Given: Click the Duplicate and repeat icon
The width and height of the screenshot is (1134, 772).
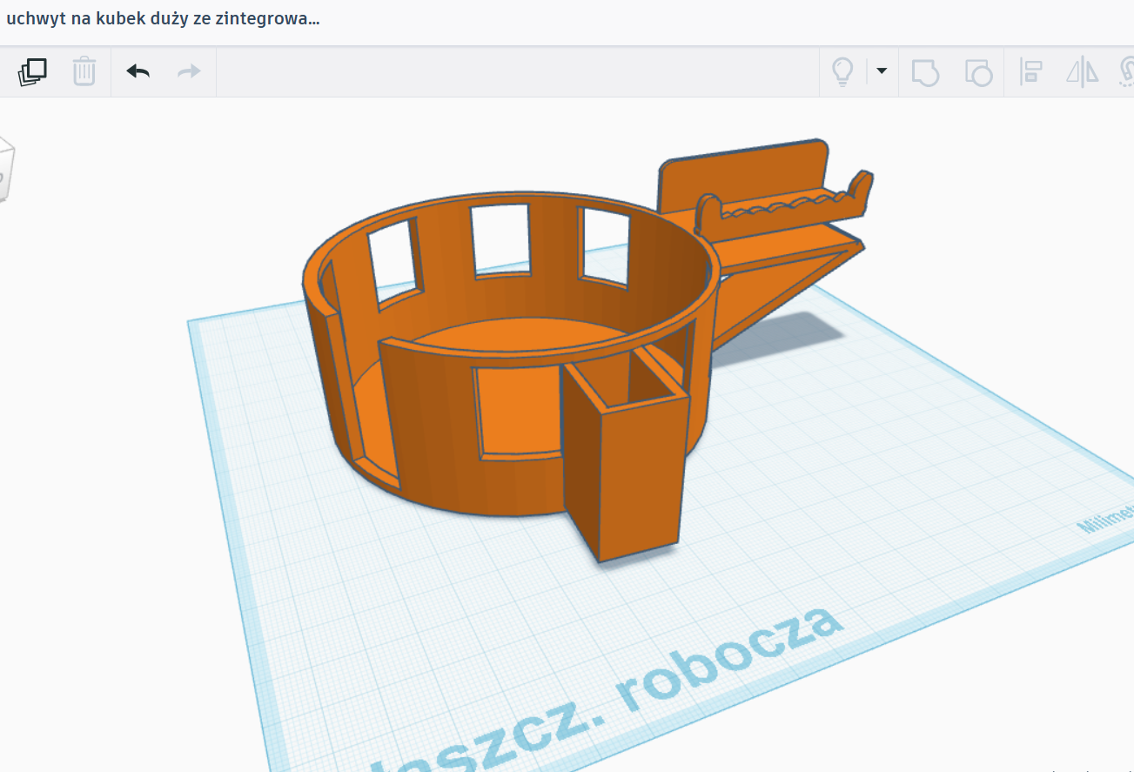Looking at the screenshot, I should (x=32, y=71).
